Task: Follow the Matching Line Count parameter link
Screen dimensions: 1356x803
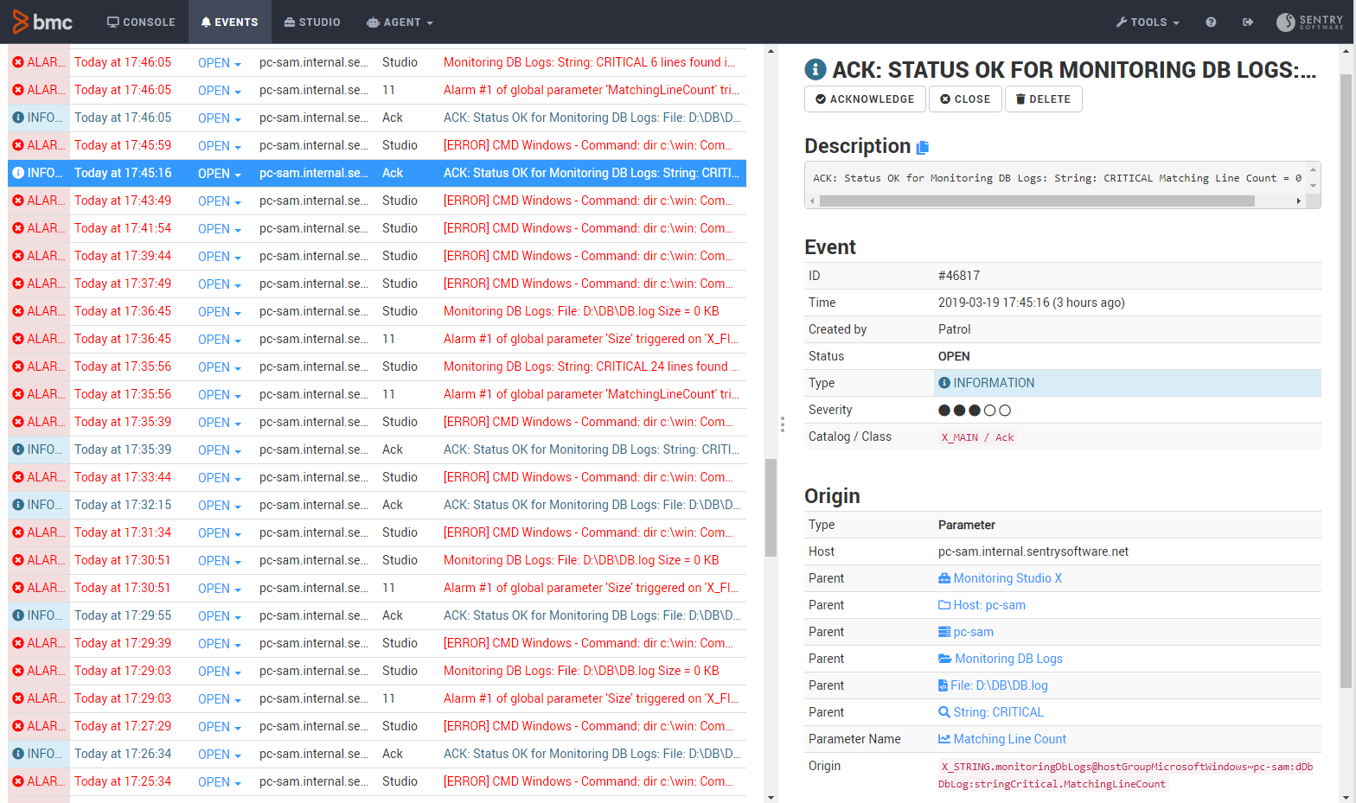Action: (x=1009, y=739)
